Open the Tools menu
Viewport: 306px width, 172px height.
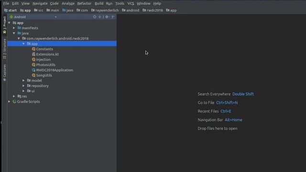120,3
